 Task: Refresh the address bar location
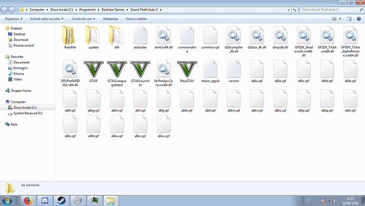[x=295, y=10]
